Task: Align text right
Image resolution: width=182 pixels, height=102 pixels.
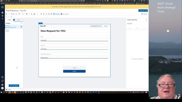Action: coord(46,14)
